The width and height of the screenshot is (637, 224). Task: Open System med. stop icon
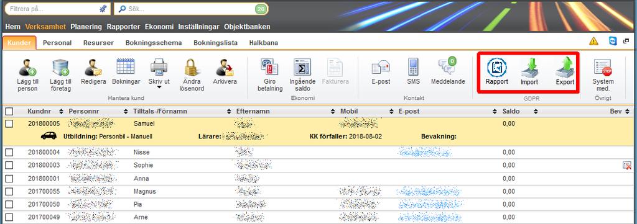click(x=602, y=68)
